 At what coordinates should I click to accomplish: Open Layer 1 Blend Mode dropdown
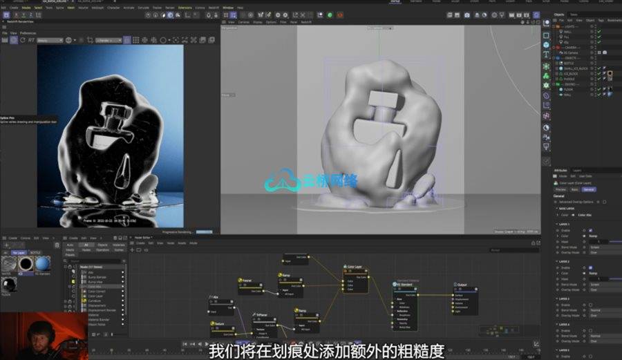pos(597,246)
